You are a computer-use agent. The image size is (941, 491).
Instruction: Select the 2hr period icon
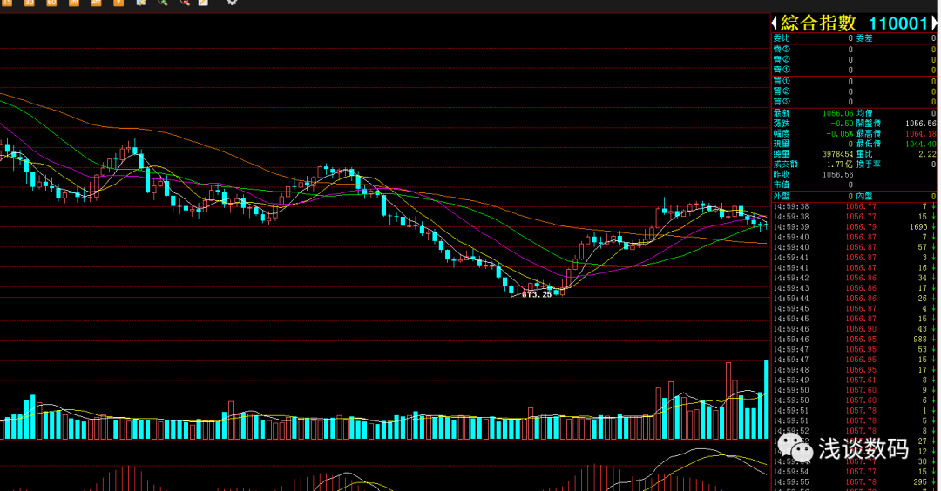coord(74,3)
